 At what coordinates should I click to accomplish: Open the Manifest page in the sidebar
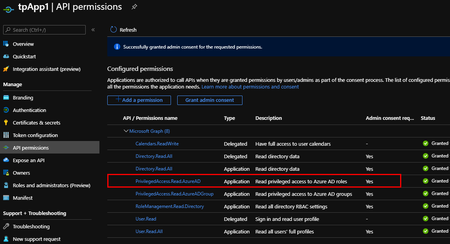(x=22, y=198)
